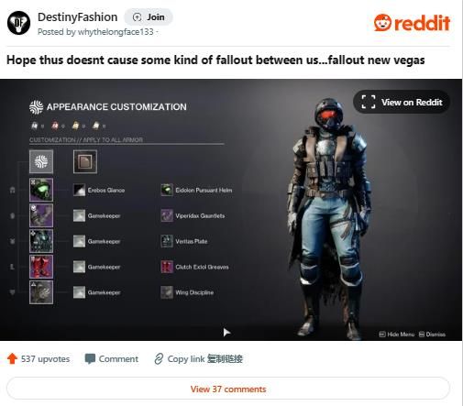Select the gauntlets armor slot icon
The image size is (463, 406).
(x=41, y=215)
